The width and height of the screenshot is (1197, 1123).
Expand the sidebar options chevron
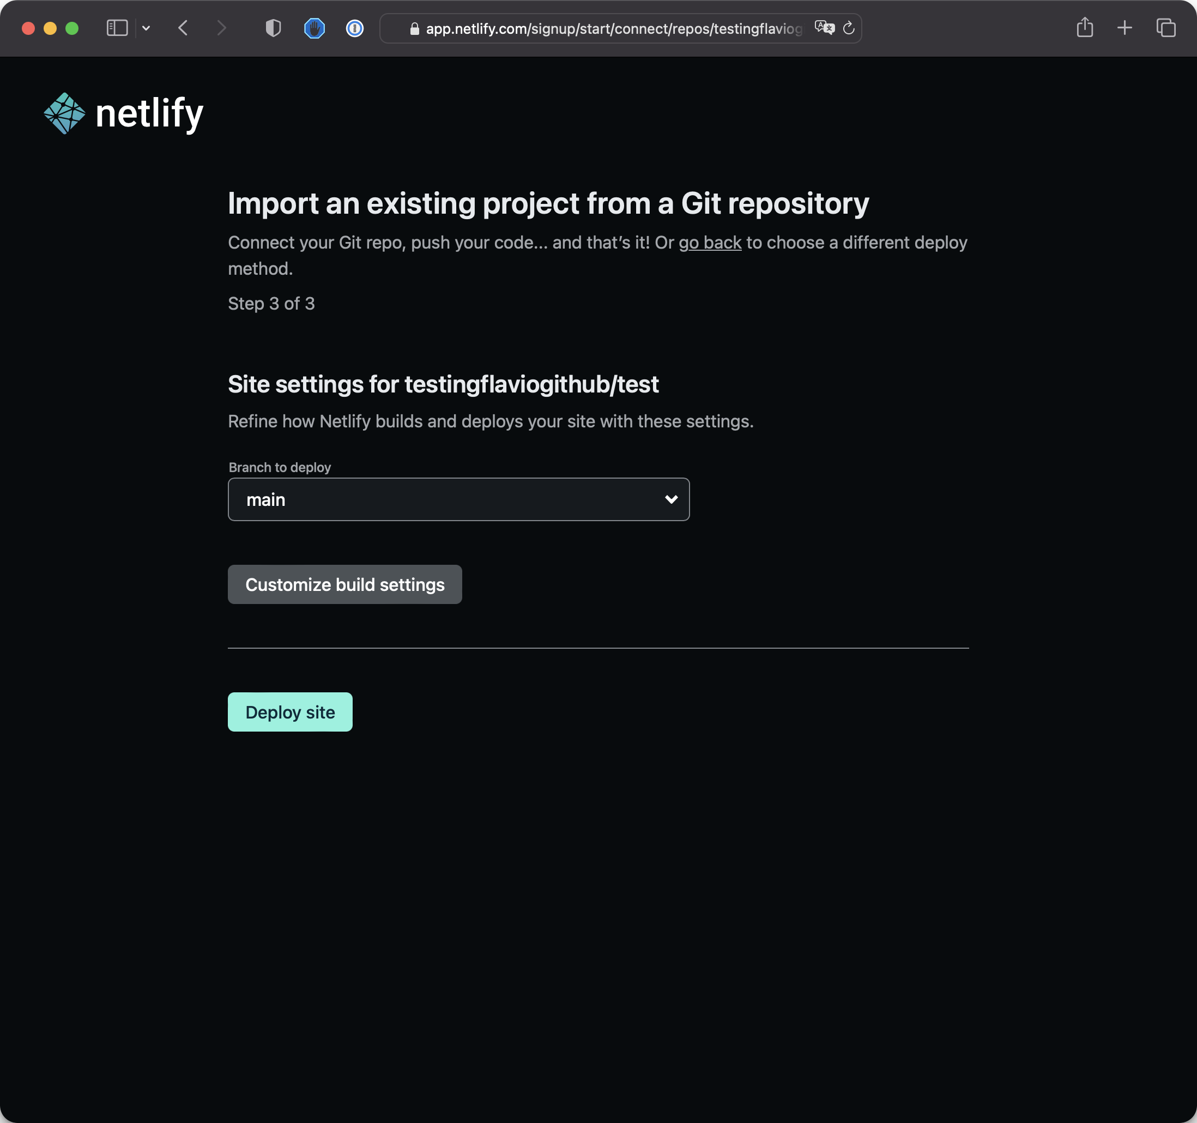[146, 28]
